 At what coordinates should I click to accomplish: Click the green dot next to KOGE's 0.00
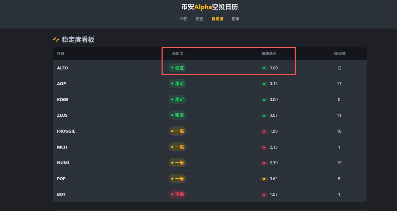click(x=264, y=99)
